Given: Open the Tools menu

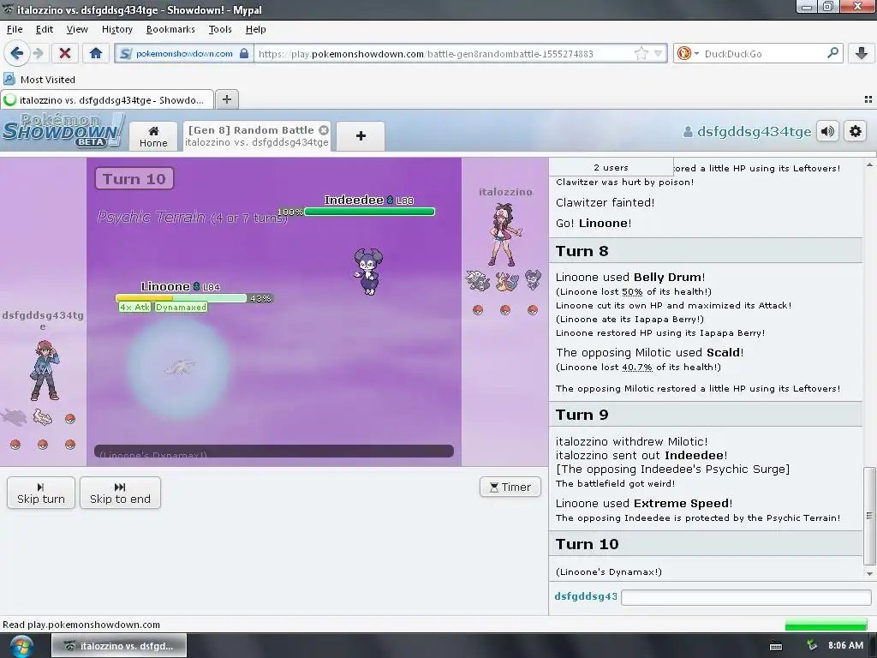Looking at the screenshot, I should [x=220, y=29].
